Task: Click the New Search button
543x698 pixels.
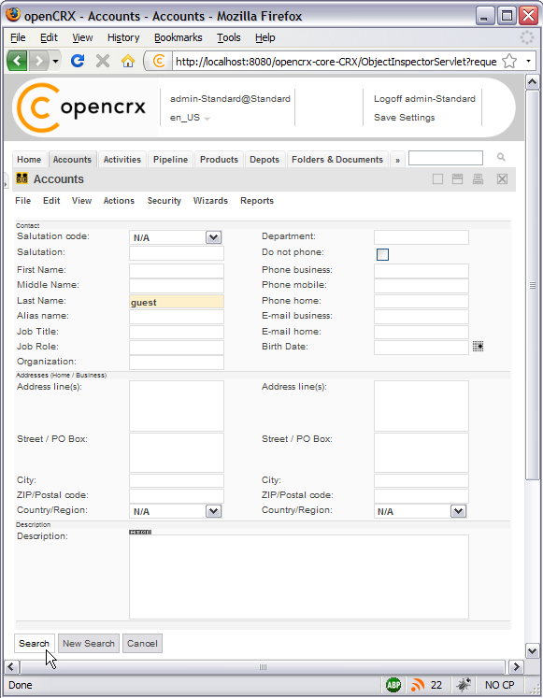Action: point(89,643)
